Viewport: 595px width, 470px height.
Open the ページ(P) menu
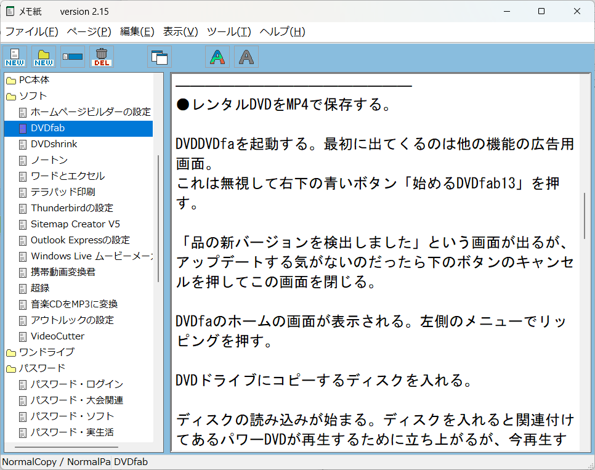89,31
